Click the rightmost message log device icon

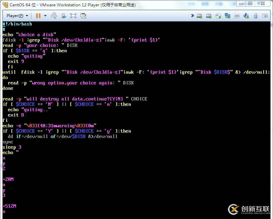tap(265, 16)
